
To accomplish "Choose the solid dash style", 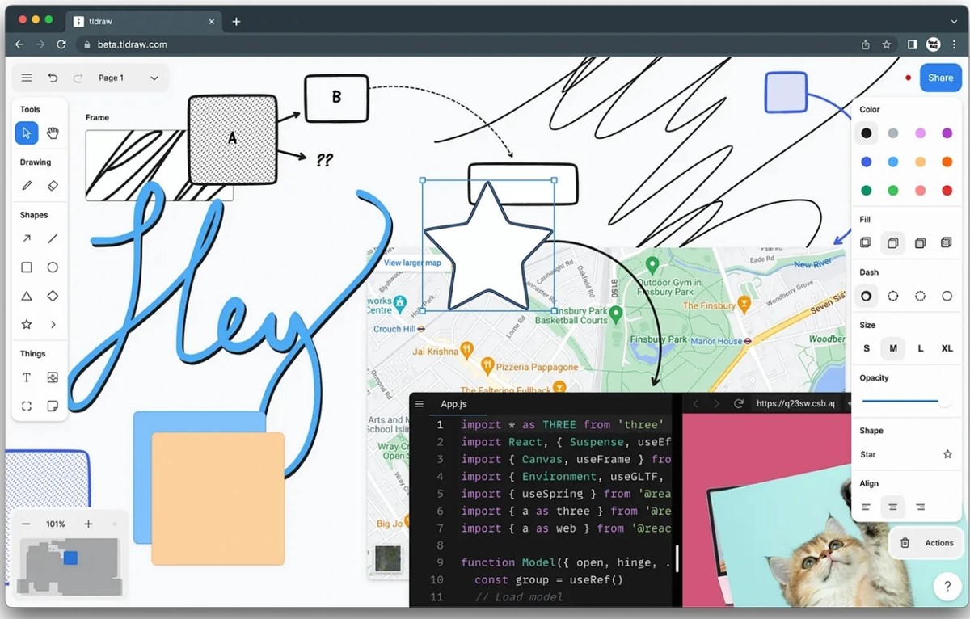I will [x=947, y=296].
